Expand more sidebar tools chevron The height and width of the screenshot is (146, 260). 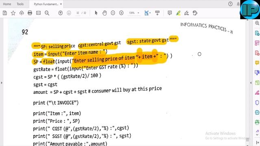pos(257,135)
